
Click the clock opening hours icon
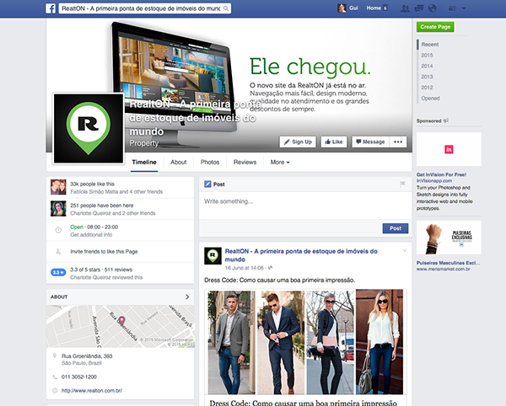click(x=58, y=231)
